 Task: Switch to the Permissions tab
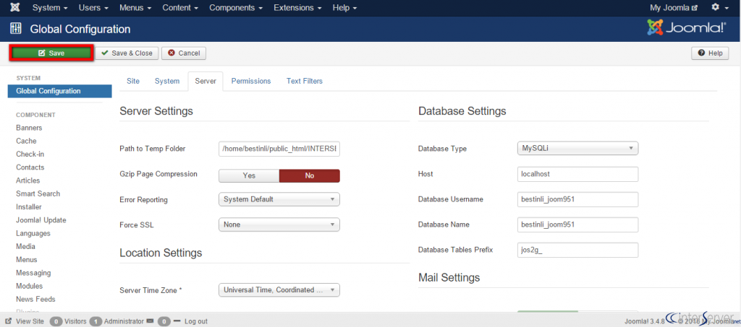tap(251, 81)
